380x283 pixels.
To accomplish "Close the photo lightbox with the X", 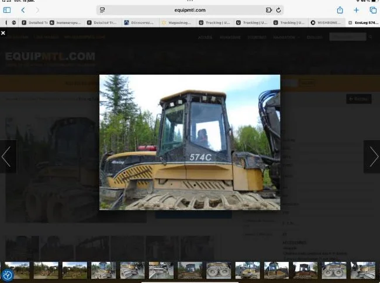I will [3, 33].
